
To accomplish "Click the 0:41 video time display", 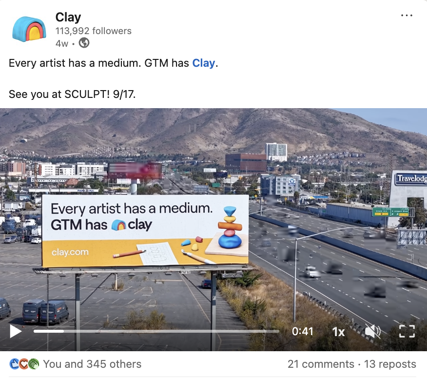I will pyautogui.click(x=302, y=331).
